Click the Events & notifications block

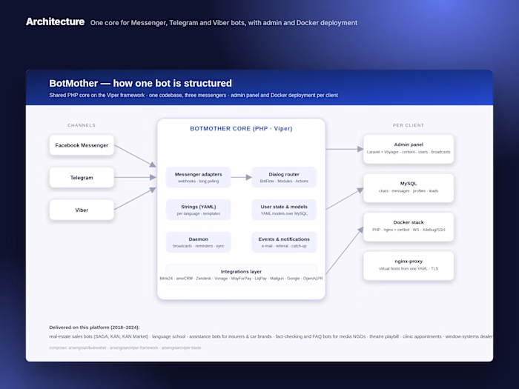(284, 242)
